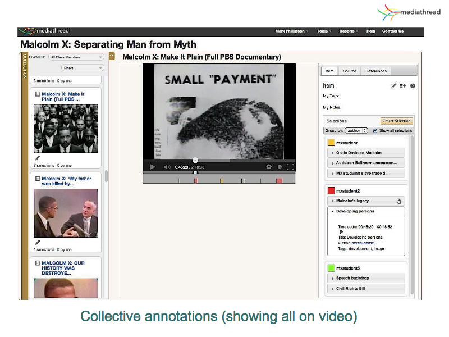Click the help question mark icon
The width and height of the screenshot is (449, 337).
pos(413,86)
